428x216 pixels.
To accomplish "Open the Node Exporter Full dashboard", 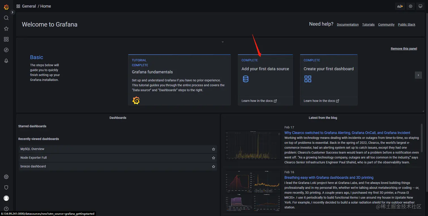I will tap(118, 158).
